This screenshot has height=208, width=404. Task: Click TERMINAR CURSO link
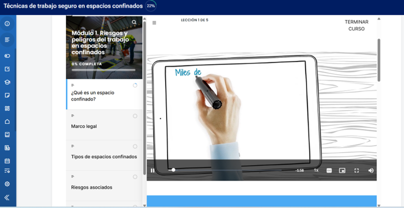tap(356, 25)
